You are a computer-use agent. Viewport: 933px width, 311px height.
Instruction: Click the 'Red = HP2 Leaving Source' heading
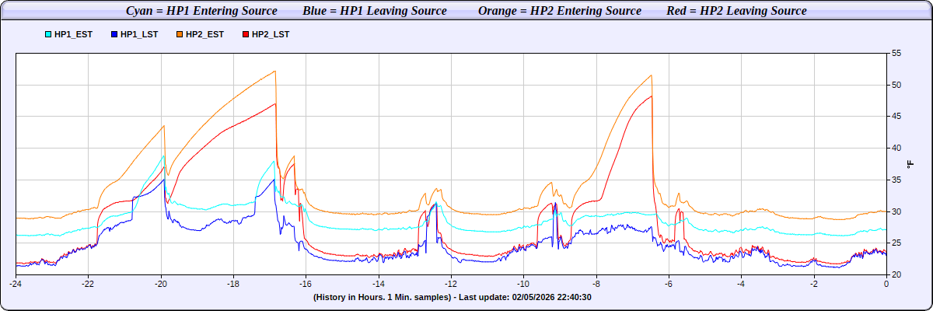[x=736, y=11]
